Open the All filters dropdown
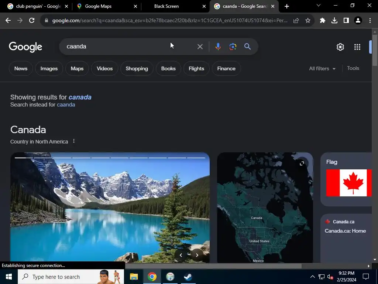378x284 pixels. (322, 68)
